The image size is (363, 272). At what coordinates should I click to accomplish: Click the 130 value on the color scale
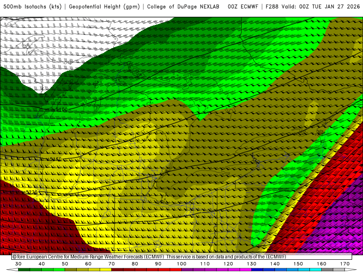pos(251,264)
